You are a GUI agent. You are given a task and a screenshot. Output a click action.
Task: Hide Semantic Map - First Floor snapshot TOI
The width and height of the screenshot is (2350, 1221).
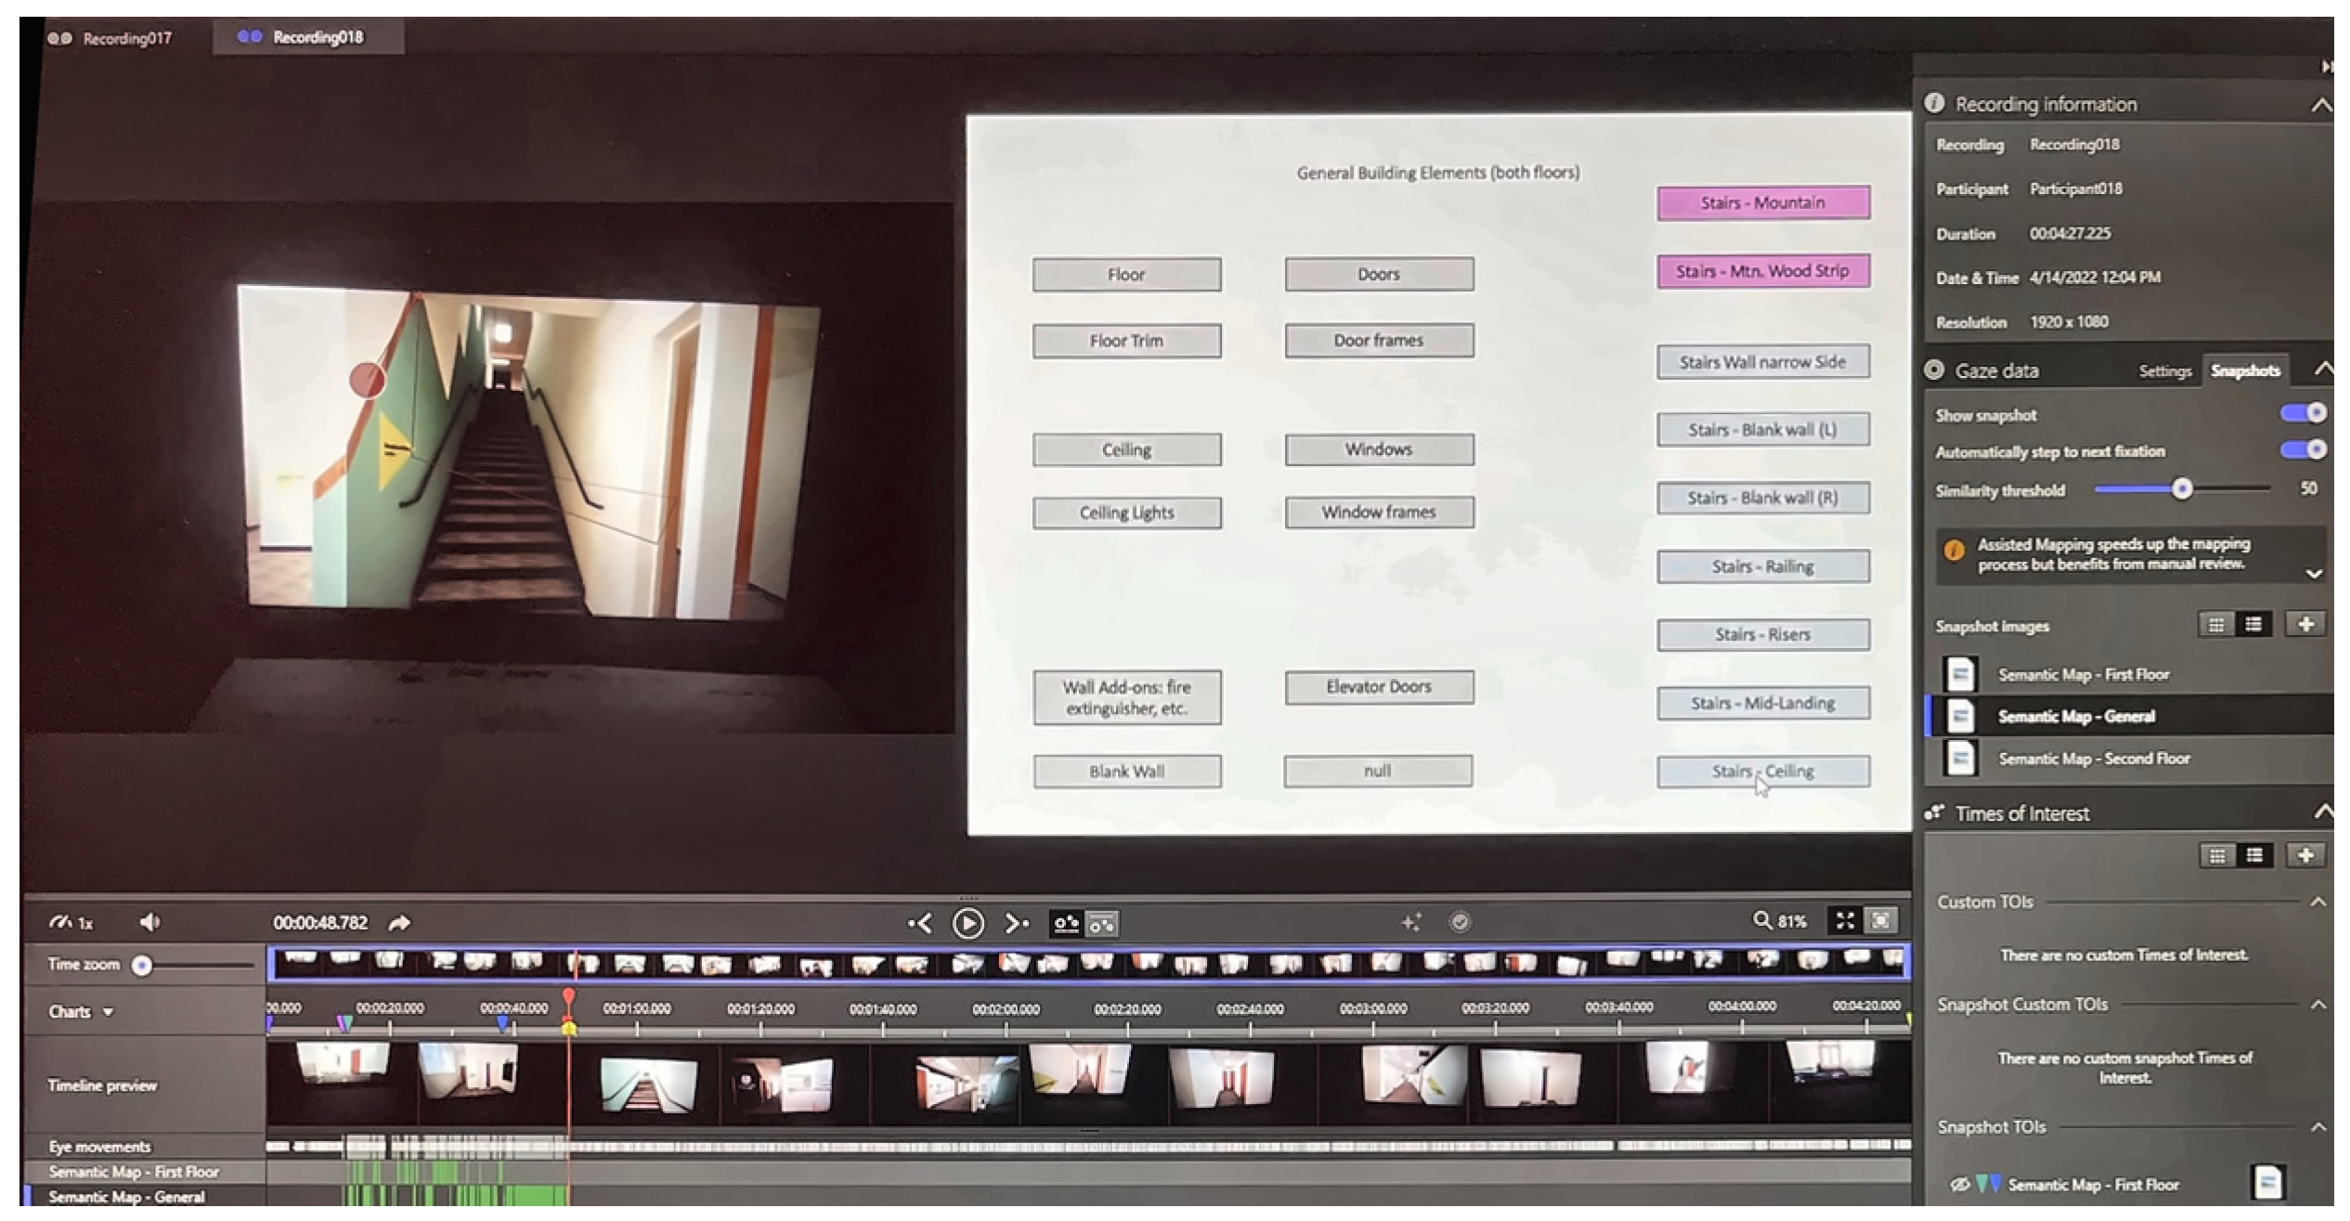pos(1959,1186)
